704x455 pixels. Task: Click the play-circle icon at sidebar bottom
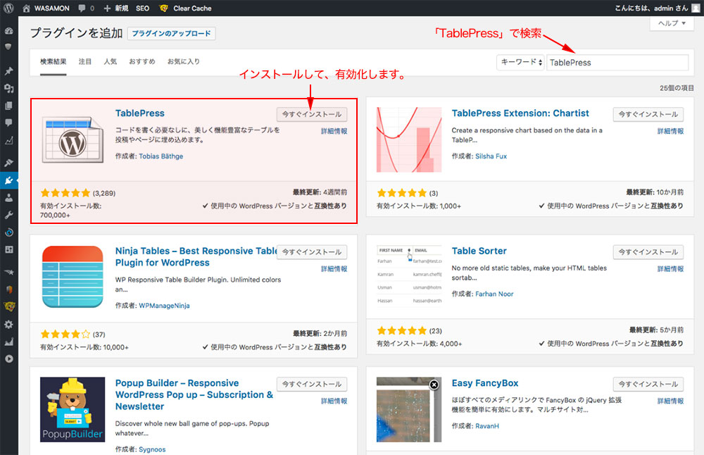(8, 359)
